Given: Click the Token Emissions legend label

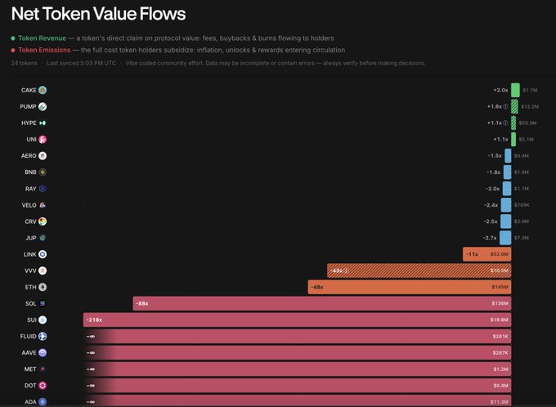Looking at the screenshot, I should (44, 51).
